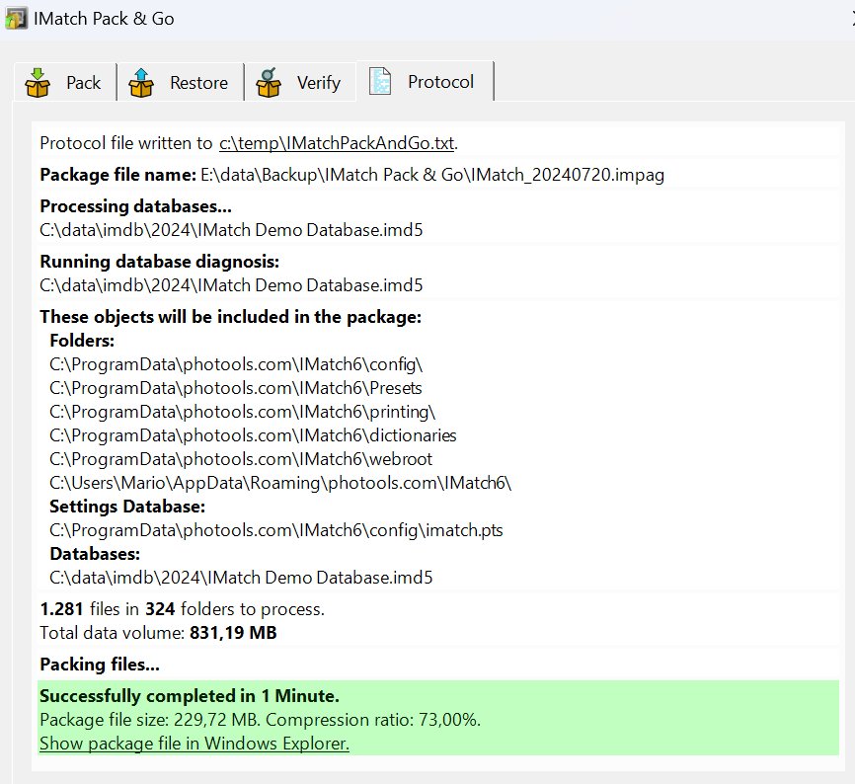This screenshot has height=784, width=855.
Task: Click the package file name path ending in .impag
Action: coord(432,175)
